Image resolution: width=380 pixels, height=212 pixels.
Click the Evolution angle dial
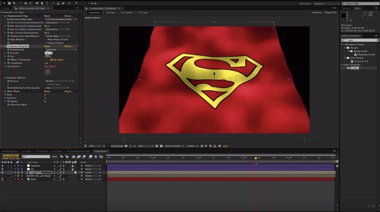48,72
